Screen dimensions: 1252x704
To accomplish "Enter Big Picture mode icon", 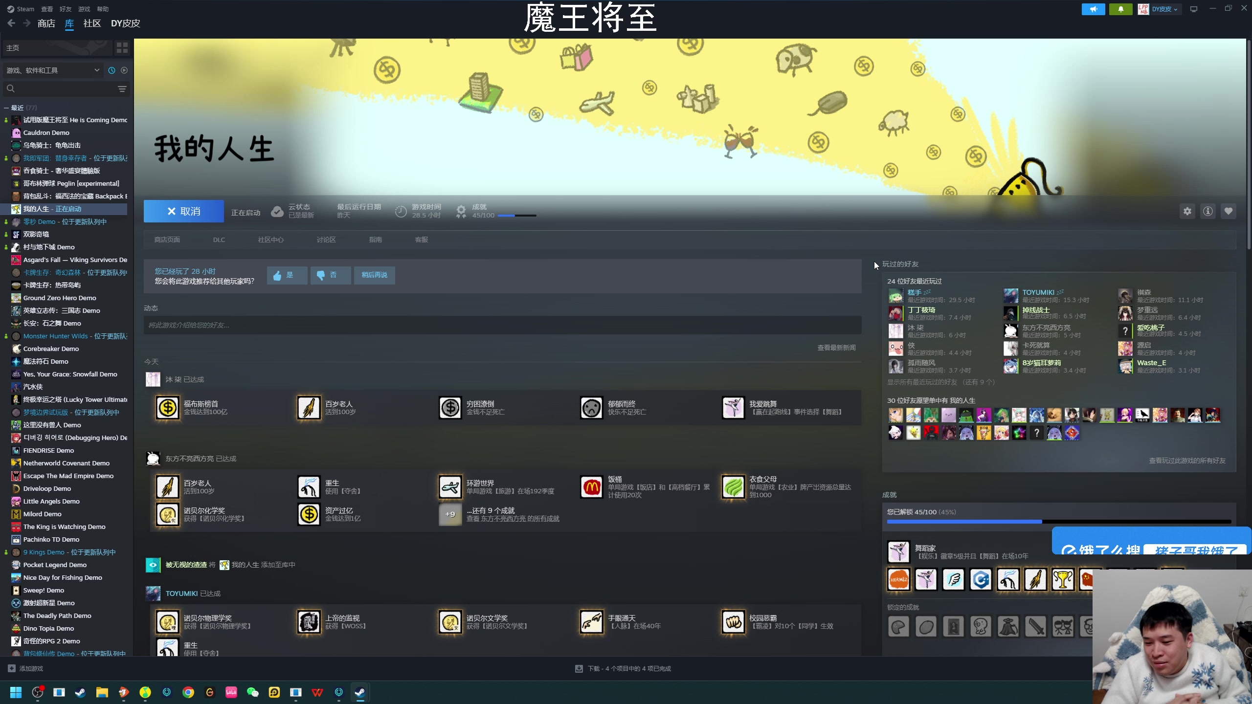I will [x=1194, y=9].
